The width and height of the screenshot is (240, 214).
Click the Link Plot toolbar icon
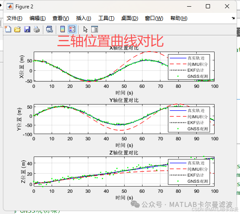tap(50, 29)
